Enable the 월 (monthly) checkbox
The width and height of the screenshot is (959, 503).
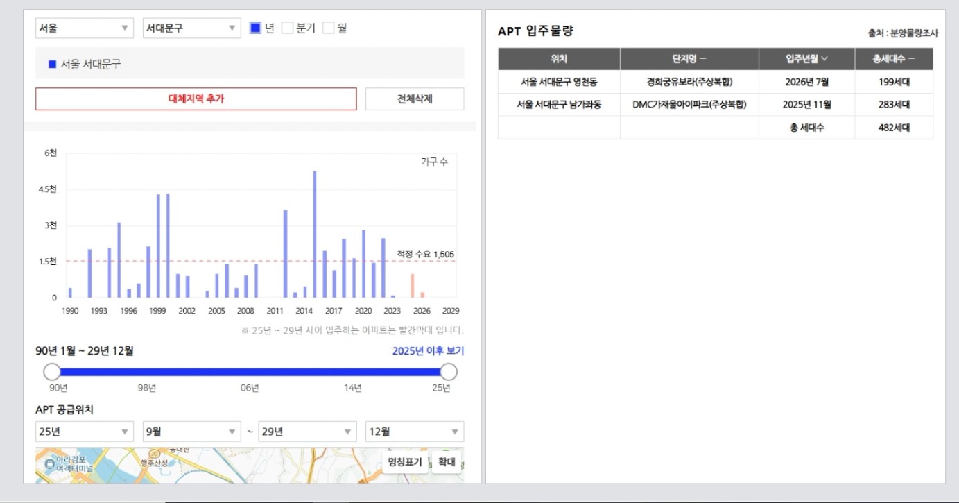point(329,28)
